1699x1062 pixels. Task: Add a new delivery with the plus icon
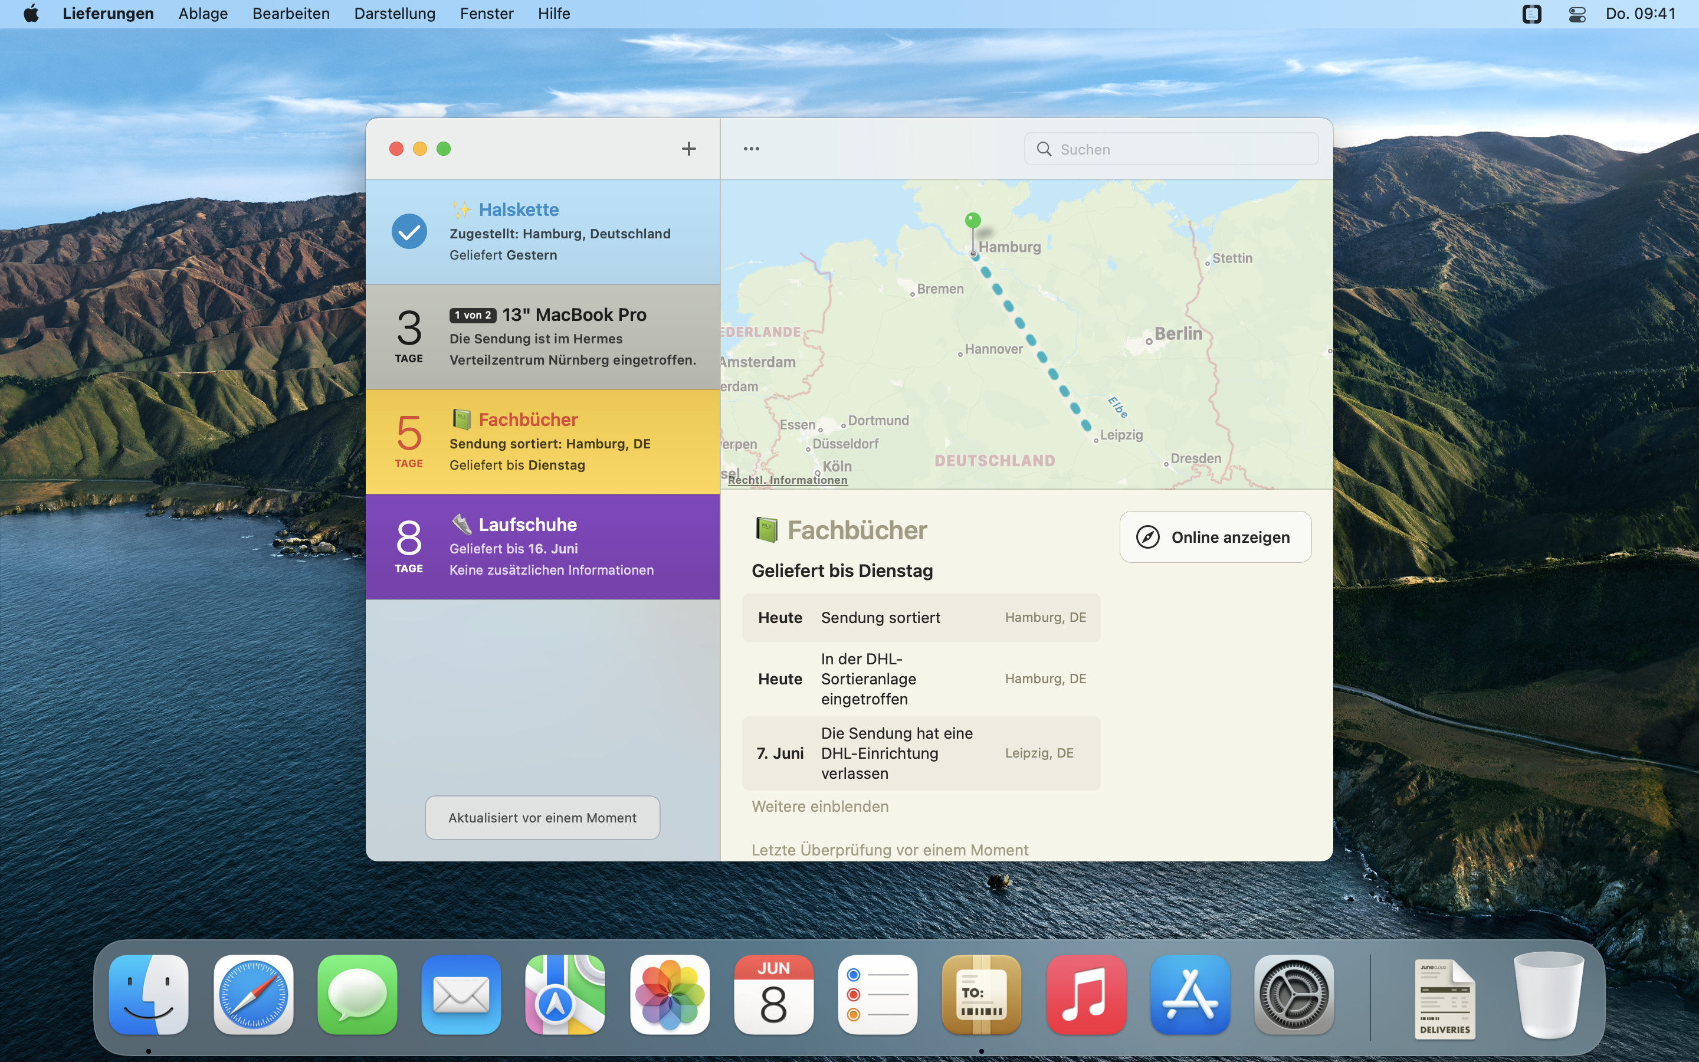tap(688, 149)
